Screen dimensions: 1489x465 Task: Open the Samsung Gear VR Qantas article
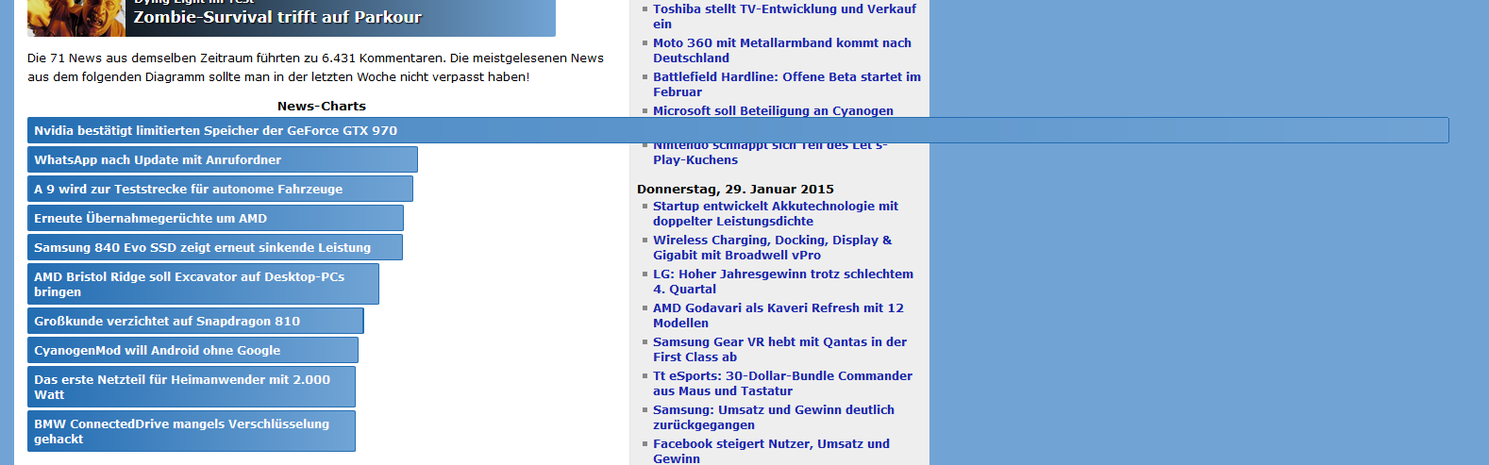[779, 349]
